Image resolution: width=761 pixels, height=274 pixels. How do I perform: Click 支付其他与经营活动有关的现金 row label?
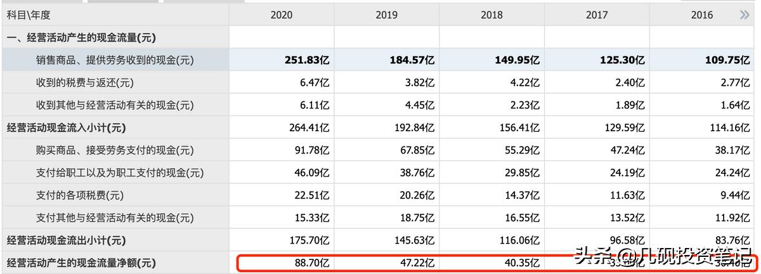pos(114,218)
